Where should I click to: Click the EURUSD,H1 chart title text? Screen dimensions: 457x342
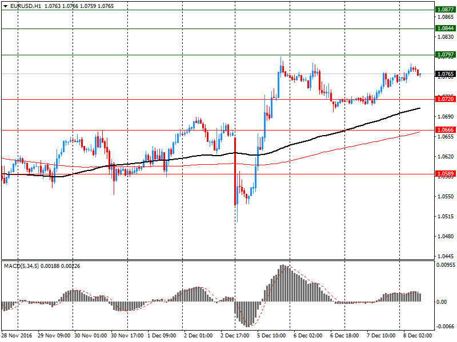26,6
